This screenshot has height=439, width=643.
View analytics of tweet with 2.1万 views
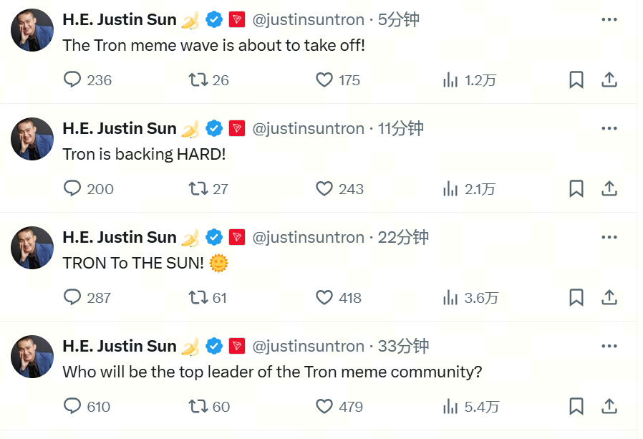(x=469, y=189)
